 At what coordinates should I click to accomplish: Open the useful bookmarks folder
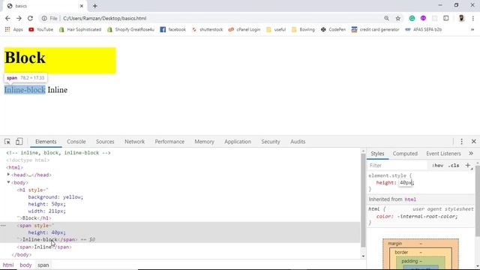(x=276, y=29)
